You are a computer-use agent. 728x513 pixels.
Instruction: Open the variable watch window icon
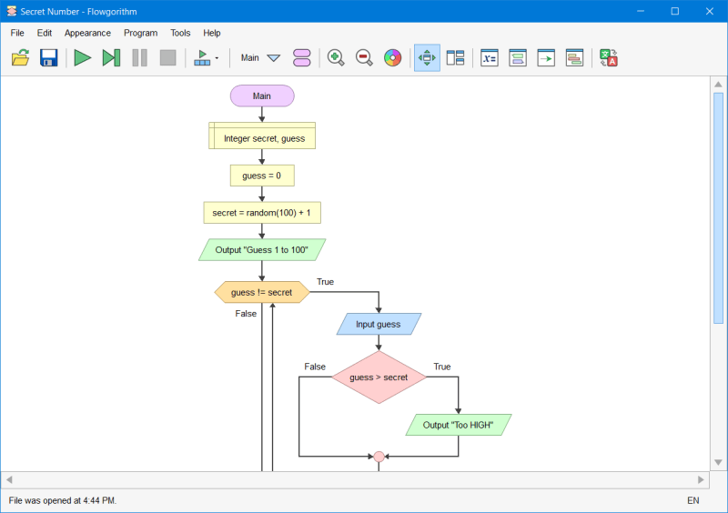click(x=490, y=58)
